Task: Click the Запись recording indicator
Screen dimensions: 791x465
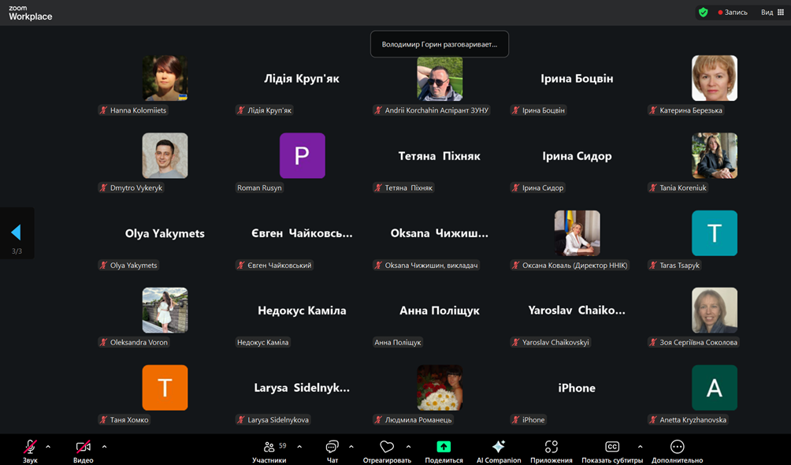Action: (733, 13)
